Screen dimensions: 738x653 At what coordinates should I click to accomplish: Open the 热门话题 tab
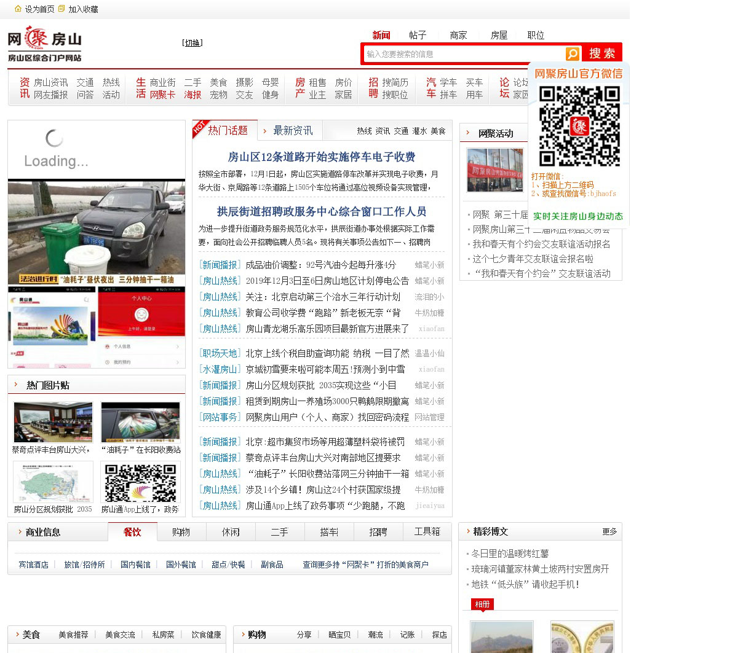pyautogui.click(x=228, y=130)
